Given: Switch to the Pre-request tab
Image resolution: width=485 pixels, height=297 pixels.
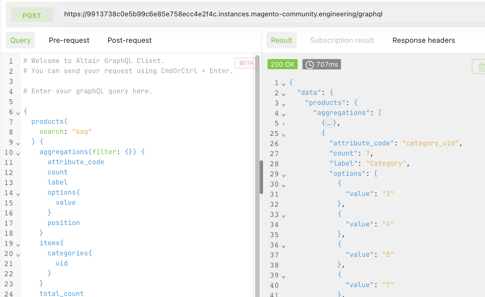Looking at the screenshot, I should click(x=69, y=40).
